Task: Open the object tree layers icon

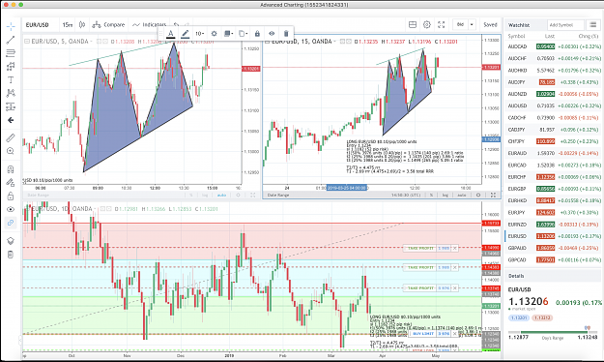Action: 11,241
